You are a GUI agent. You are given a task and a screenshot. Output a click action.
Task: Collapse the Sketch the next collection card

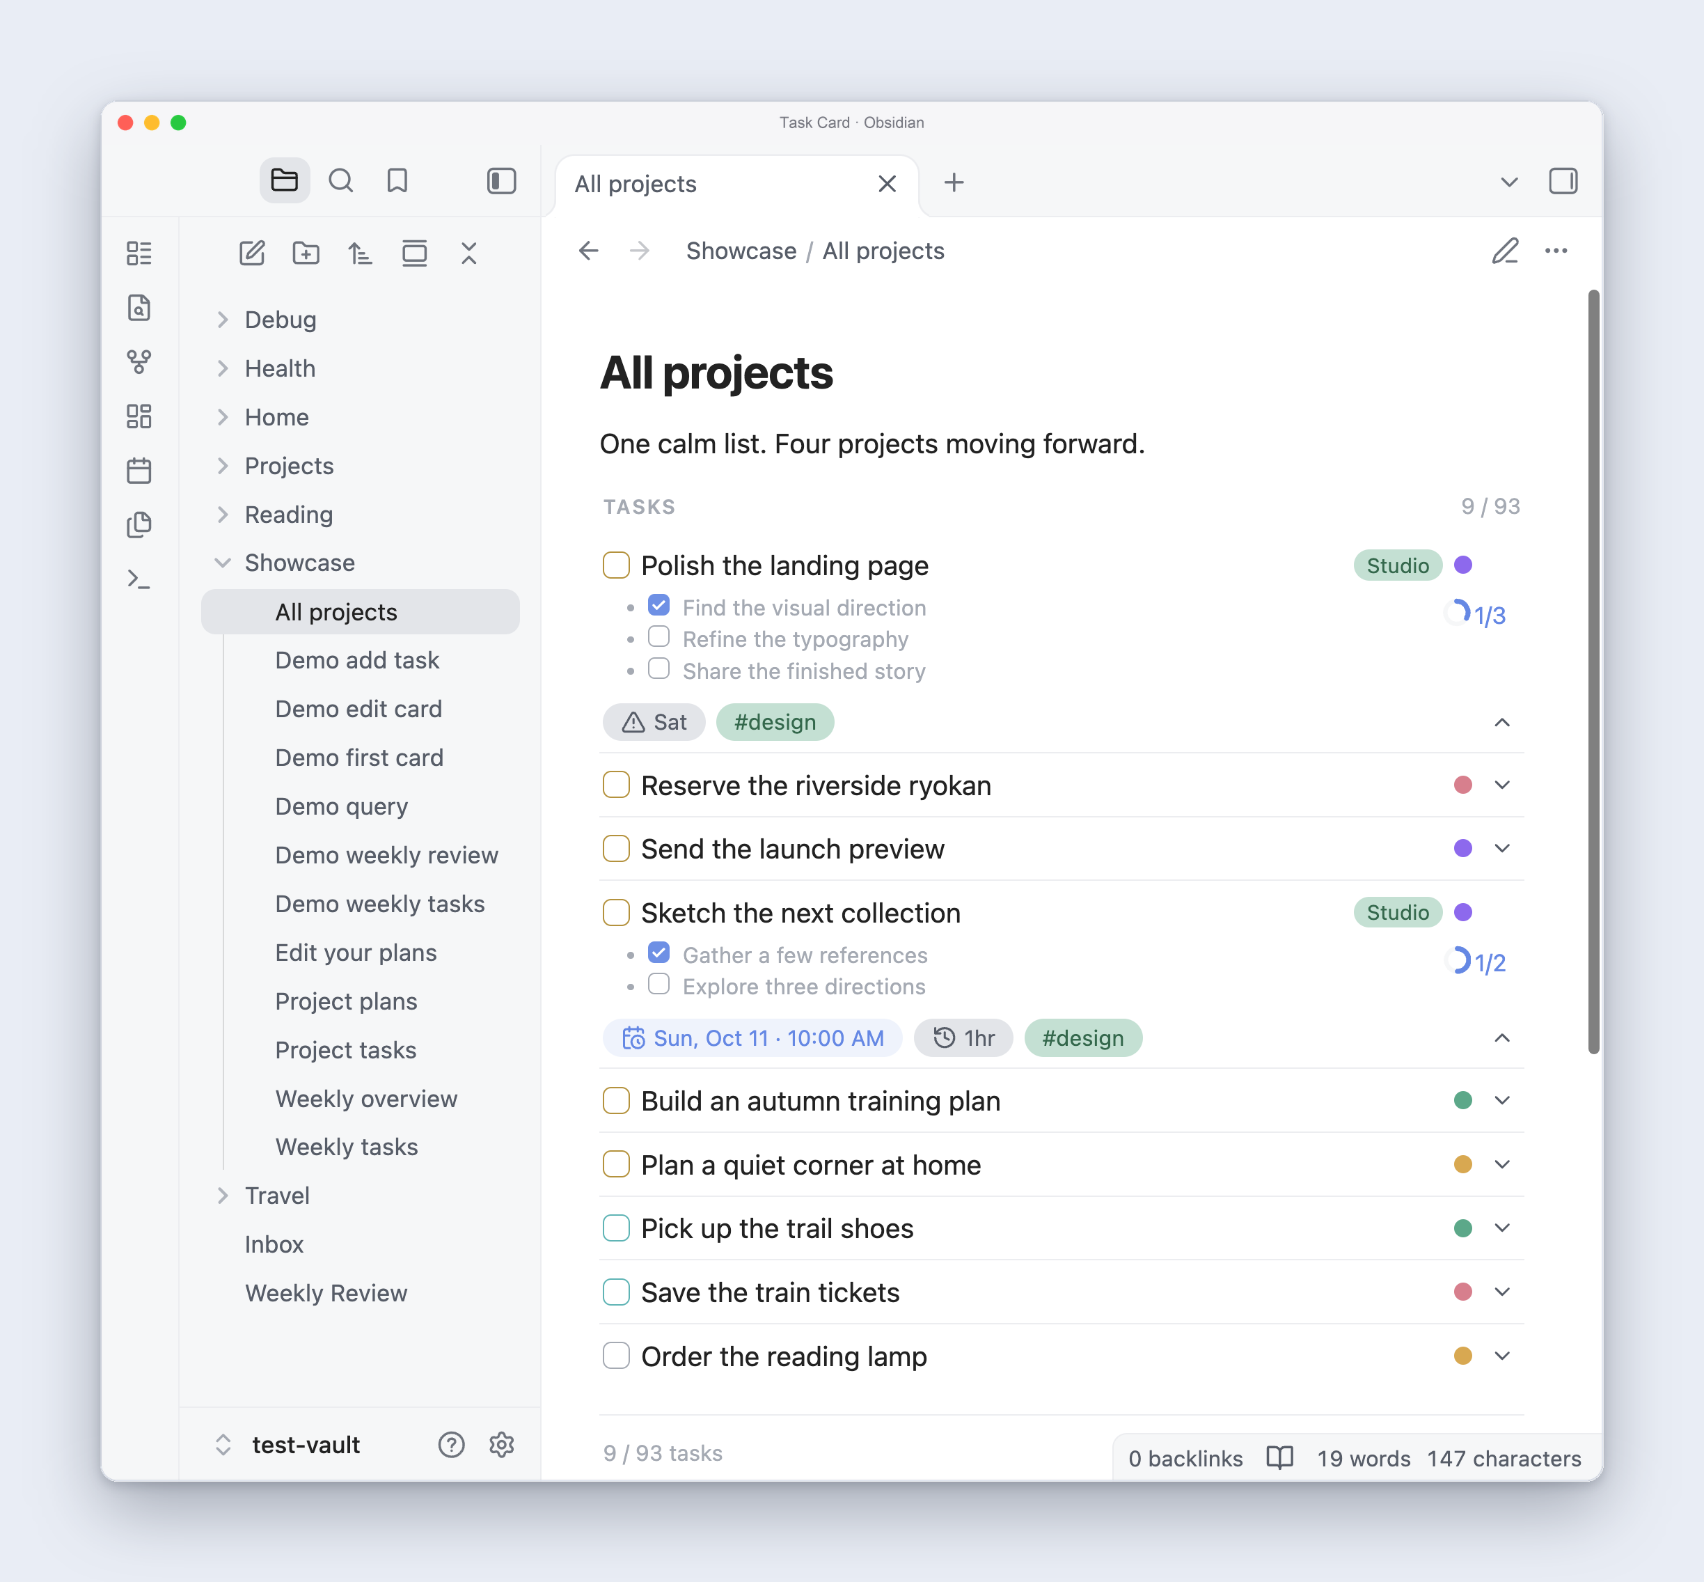(x=1502, y=1038)
